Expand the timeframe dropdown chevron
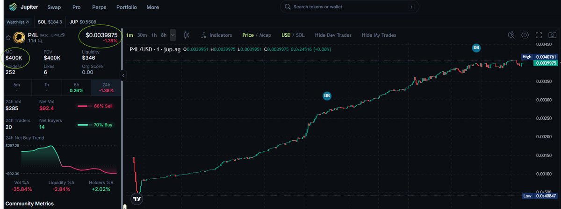The image size is (561, 209). click(173, 35)
